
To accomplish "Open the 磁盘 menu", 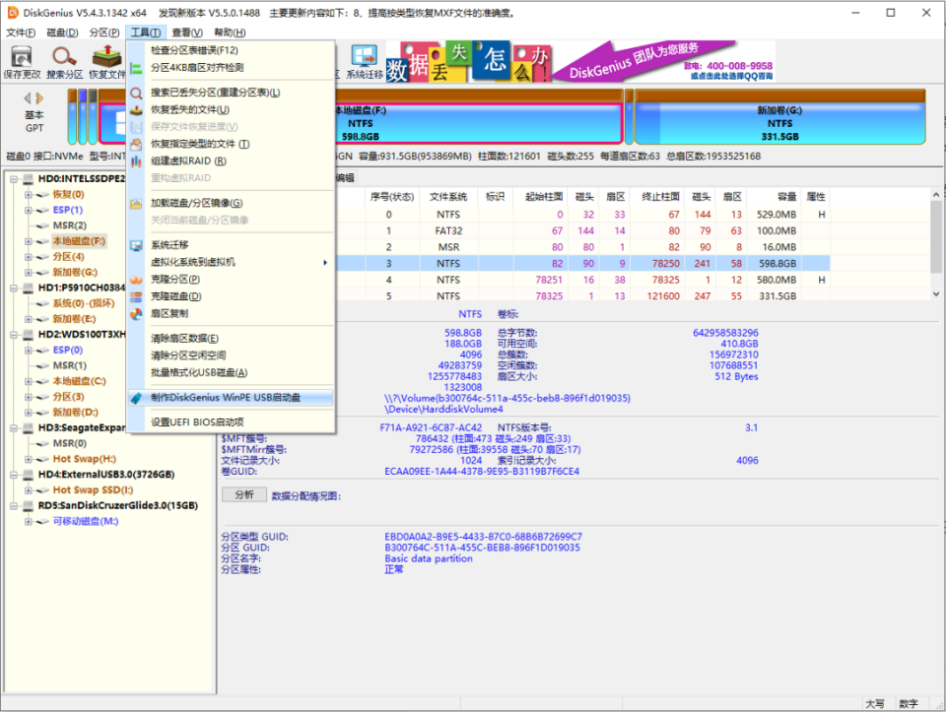I will point(63,32).
